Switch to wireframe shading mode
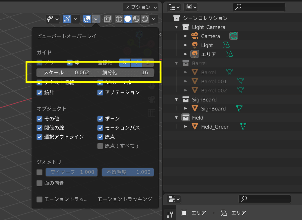 pyautogui.click(x=119, y=19)
